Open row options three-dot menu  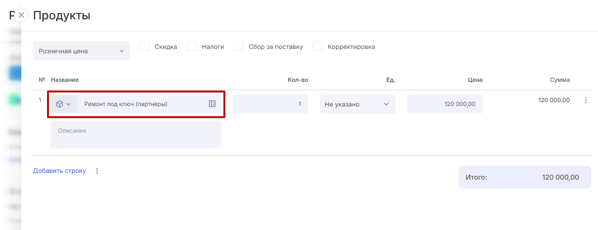tap(586, 100)
